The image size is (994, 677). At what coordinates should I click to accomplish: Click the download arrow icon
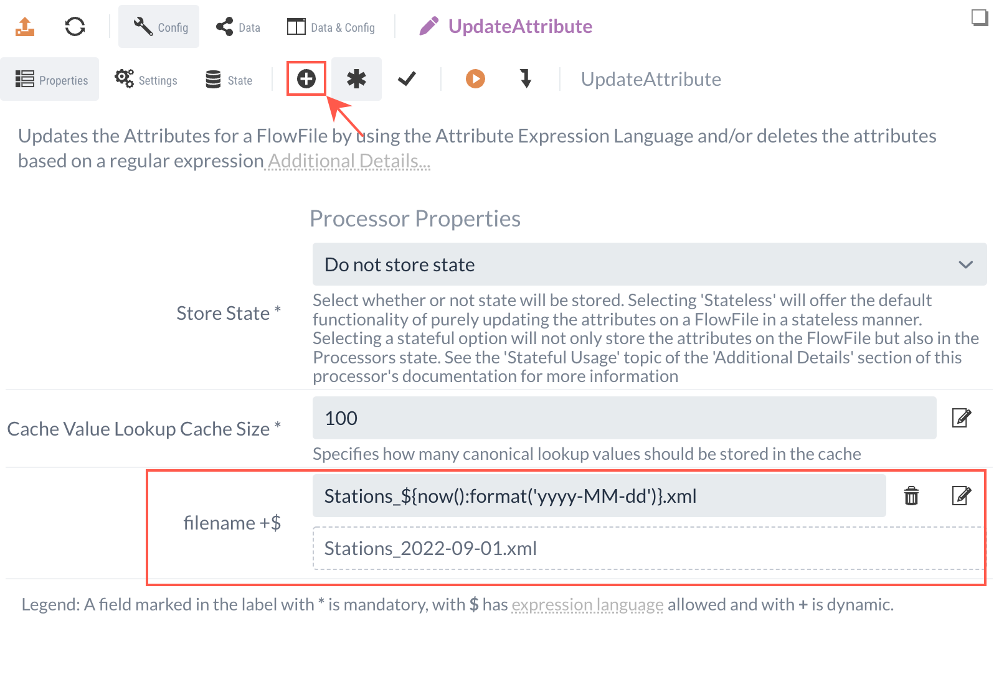click(x=526, y=79)
